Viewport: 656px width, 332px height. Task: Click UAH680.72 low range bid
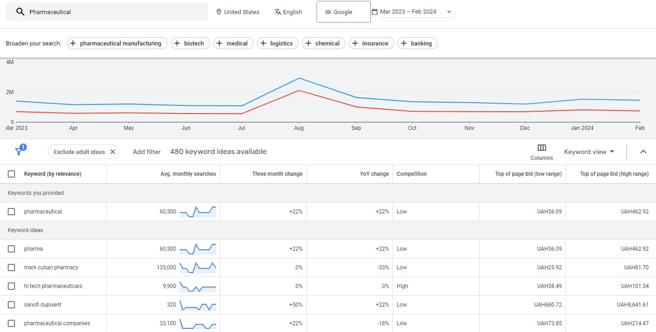[x=548, y=305]
